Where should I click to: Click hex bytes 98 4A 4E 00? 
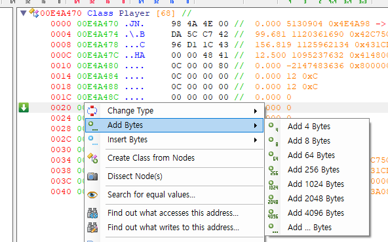(x=200, y=24)
